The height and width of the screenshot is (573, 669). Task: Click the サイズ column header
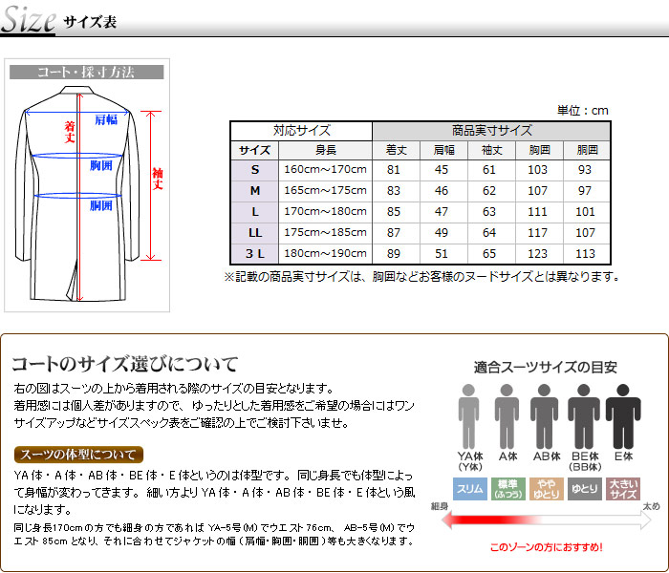255,150
